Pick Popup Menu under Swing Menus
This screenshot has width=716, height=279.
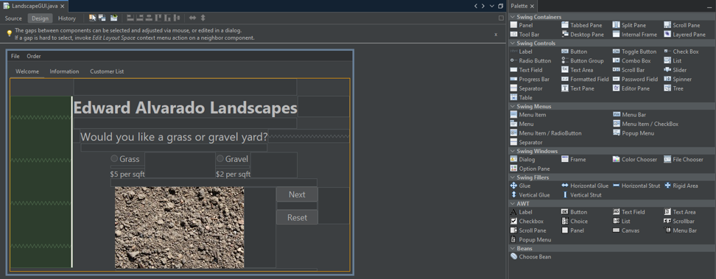point(633,133)
